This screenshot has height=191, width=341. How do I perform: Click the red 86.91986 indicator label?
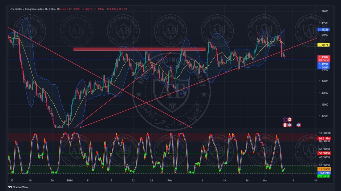point(324,138)
